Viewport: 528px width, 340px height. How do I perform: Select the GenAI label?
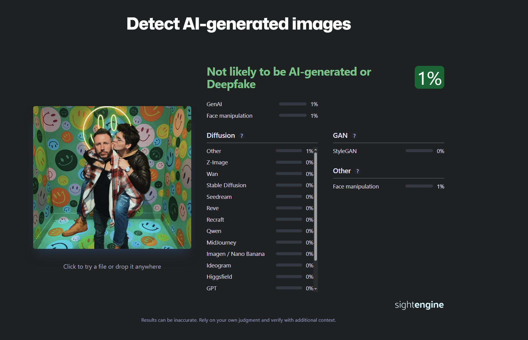[x=214, y=104]
